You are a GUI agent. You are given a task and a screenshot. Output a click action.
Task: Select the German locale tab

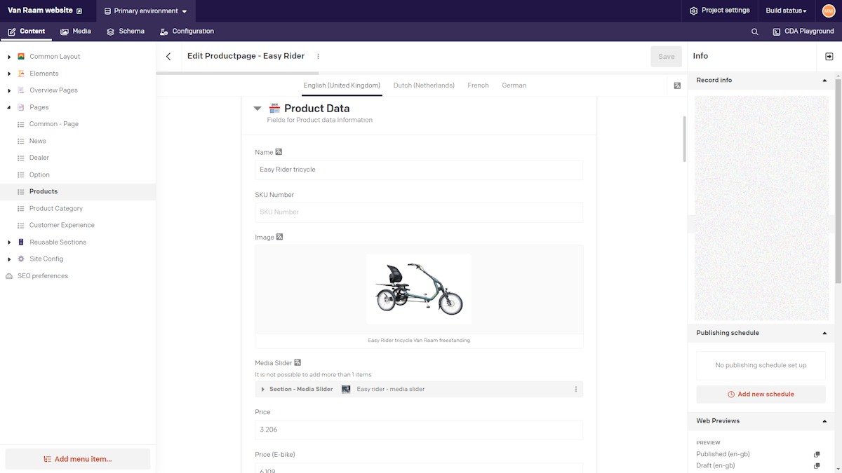514,85
